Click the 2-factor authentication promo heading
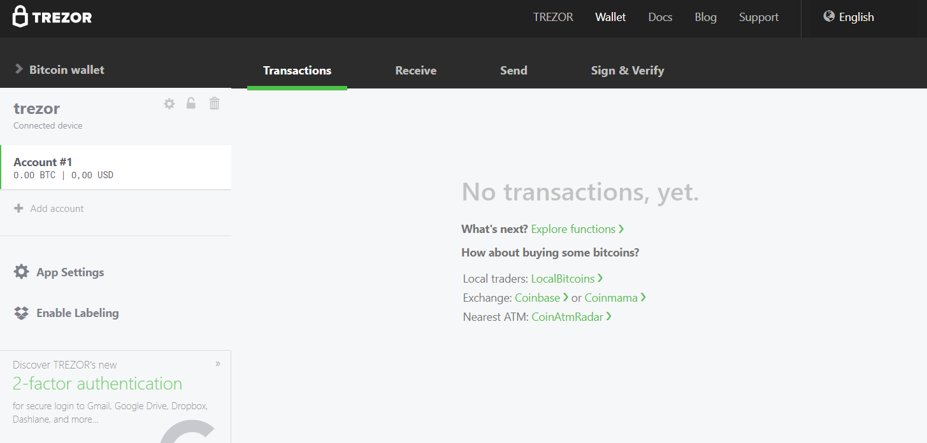This screenshot has height=443, width=927. pos(97,384)
